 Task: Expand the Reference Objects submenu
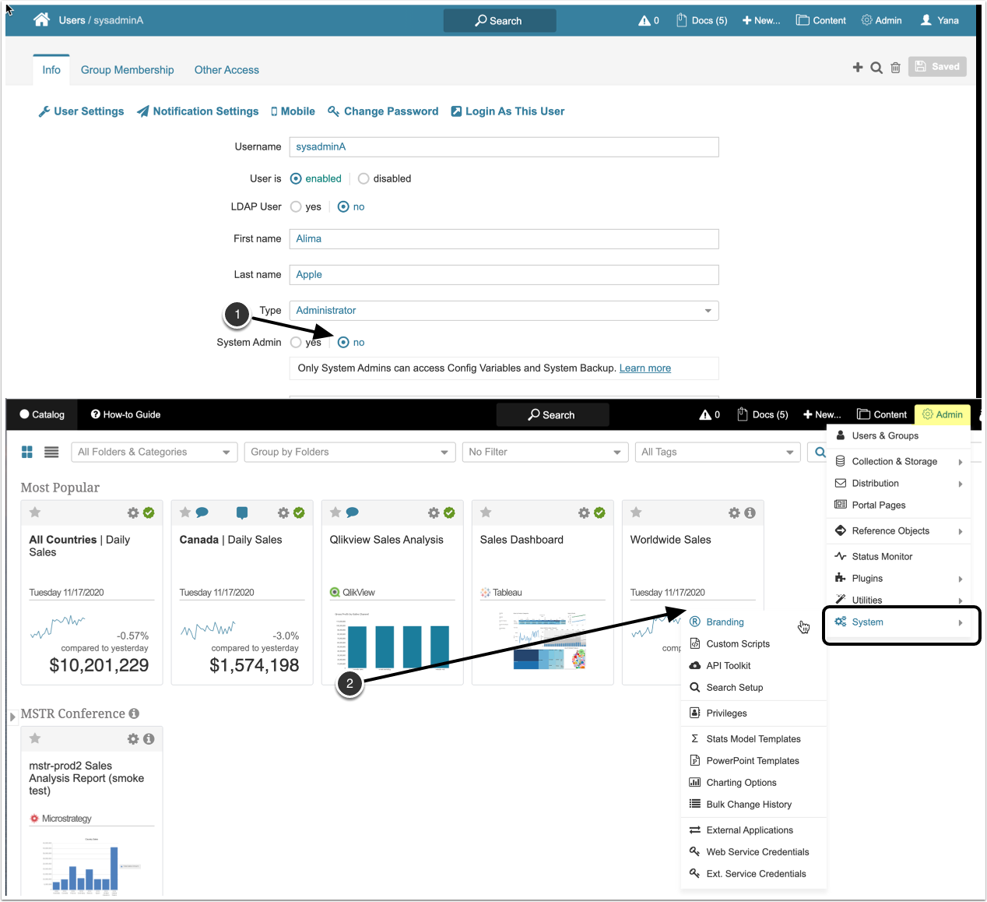[899, 530]
